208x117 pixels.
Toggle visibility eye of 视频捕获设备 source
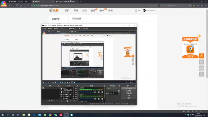click(x=73, y=94)
